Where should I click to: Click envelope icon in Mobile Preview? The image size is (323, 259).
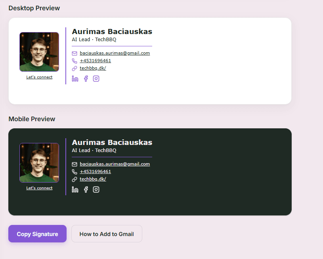coord(75,164)
